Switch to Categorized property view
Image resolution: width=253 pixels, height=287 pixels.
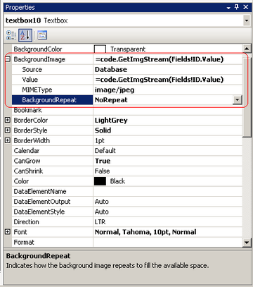click(11, 35)
